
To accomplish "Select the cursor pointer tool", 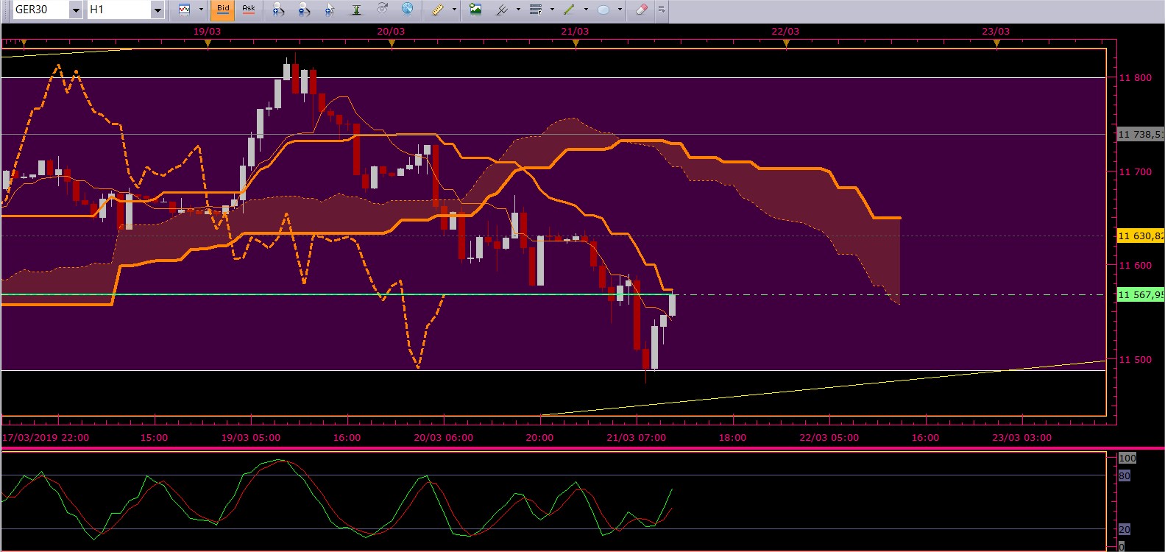I will 330,10.
